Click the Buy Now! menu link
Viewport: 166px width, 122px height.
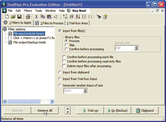pyautogui.click(x=79, y=11)
